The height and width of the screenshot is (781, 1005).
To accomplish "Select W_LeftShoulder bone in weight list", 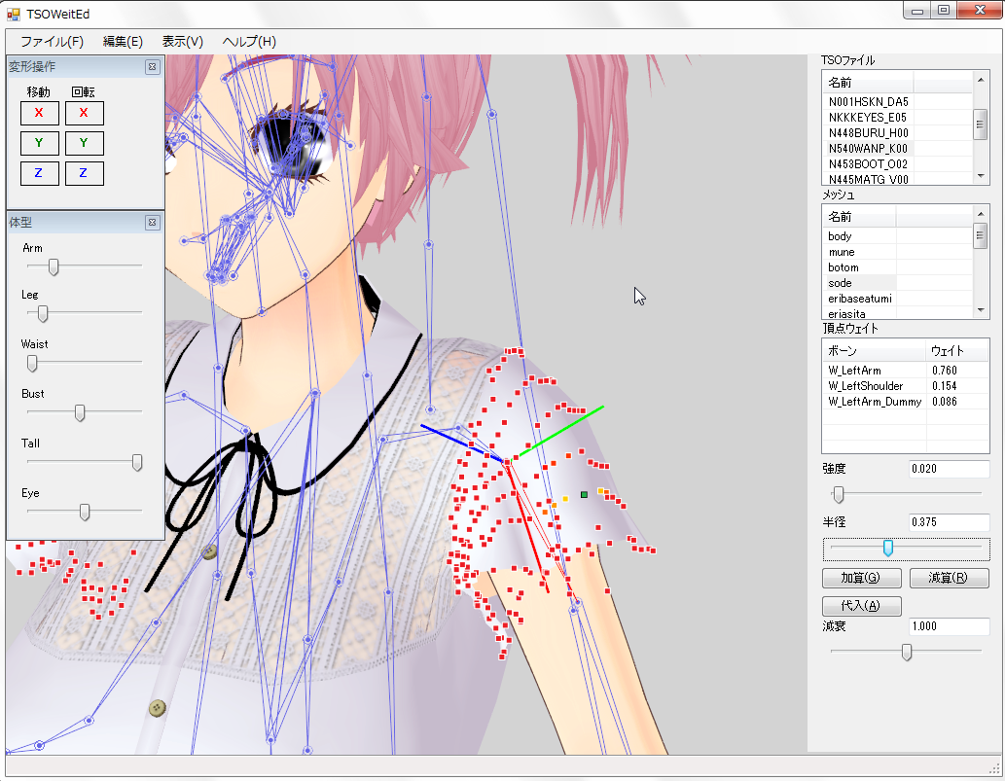I will (866, 386).
